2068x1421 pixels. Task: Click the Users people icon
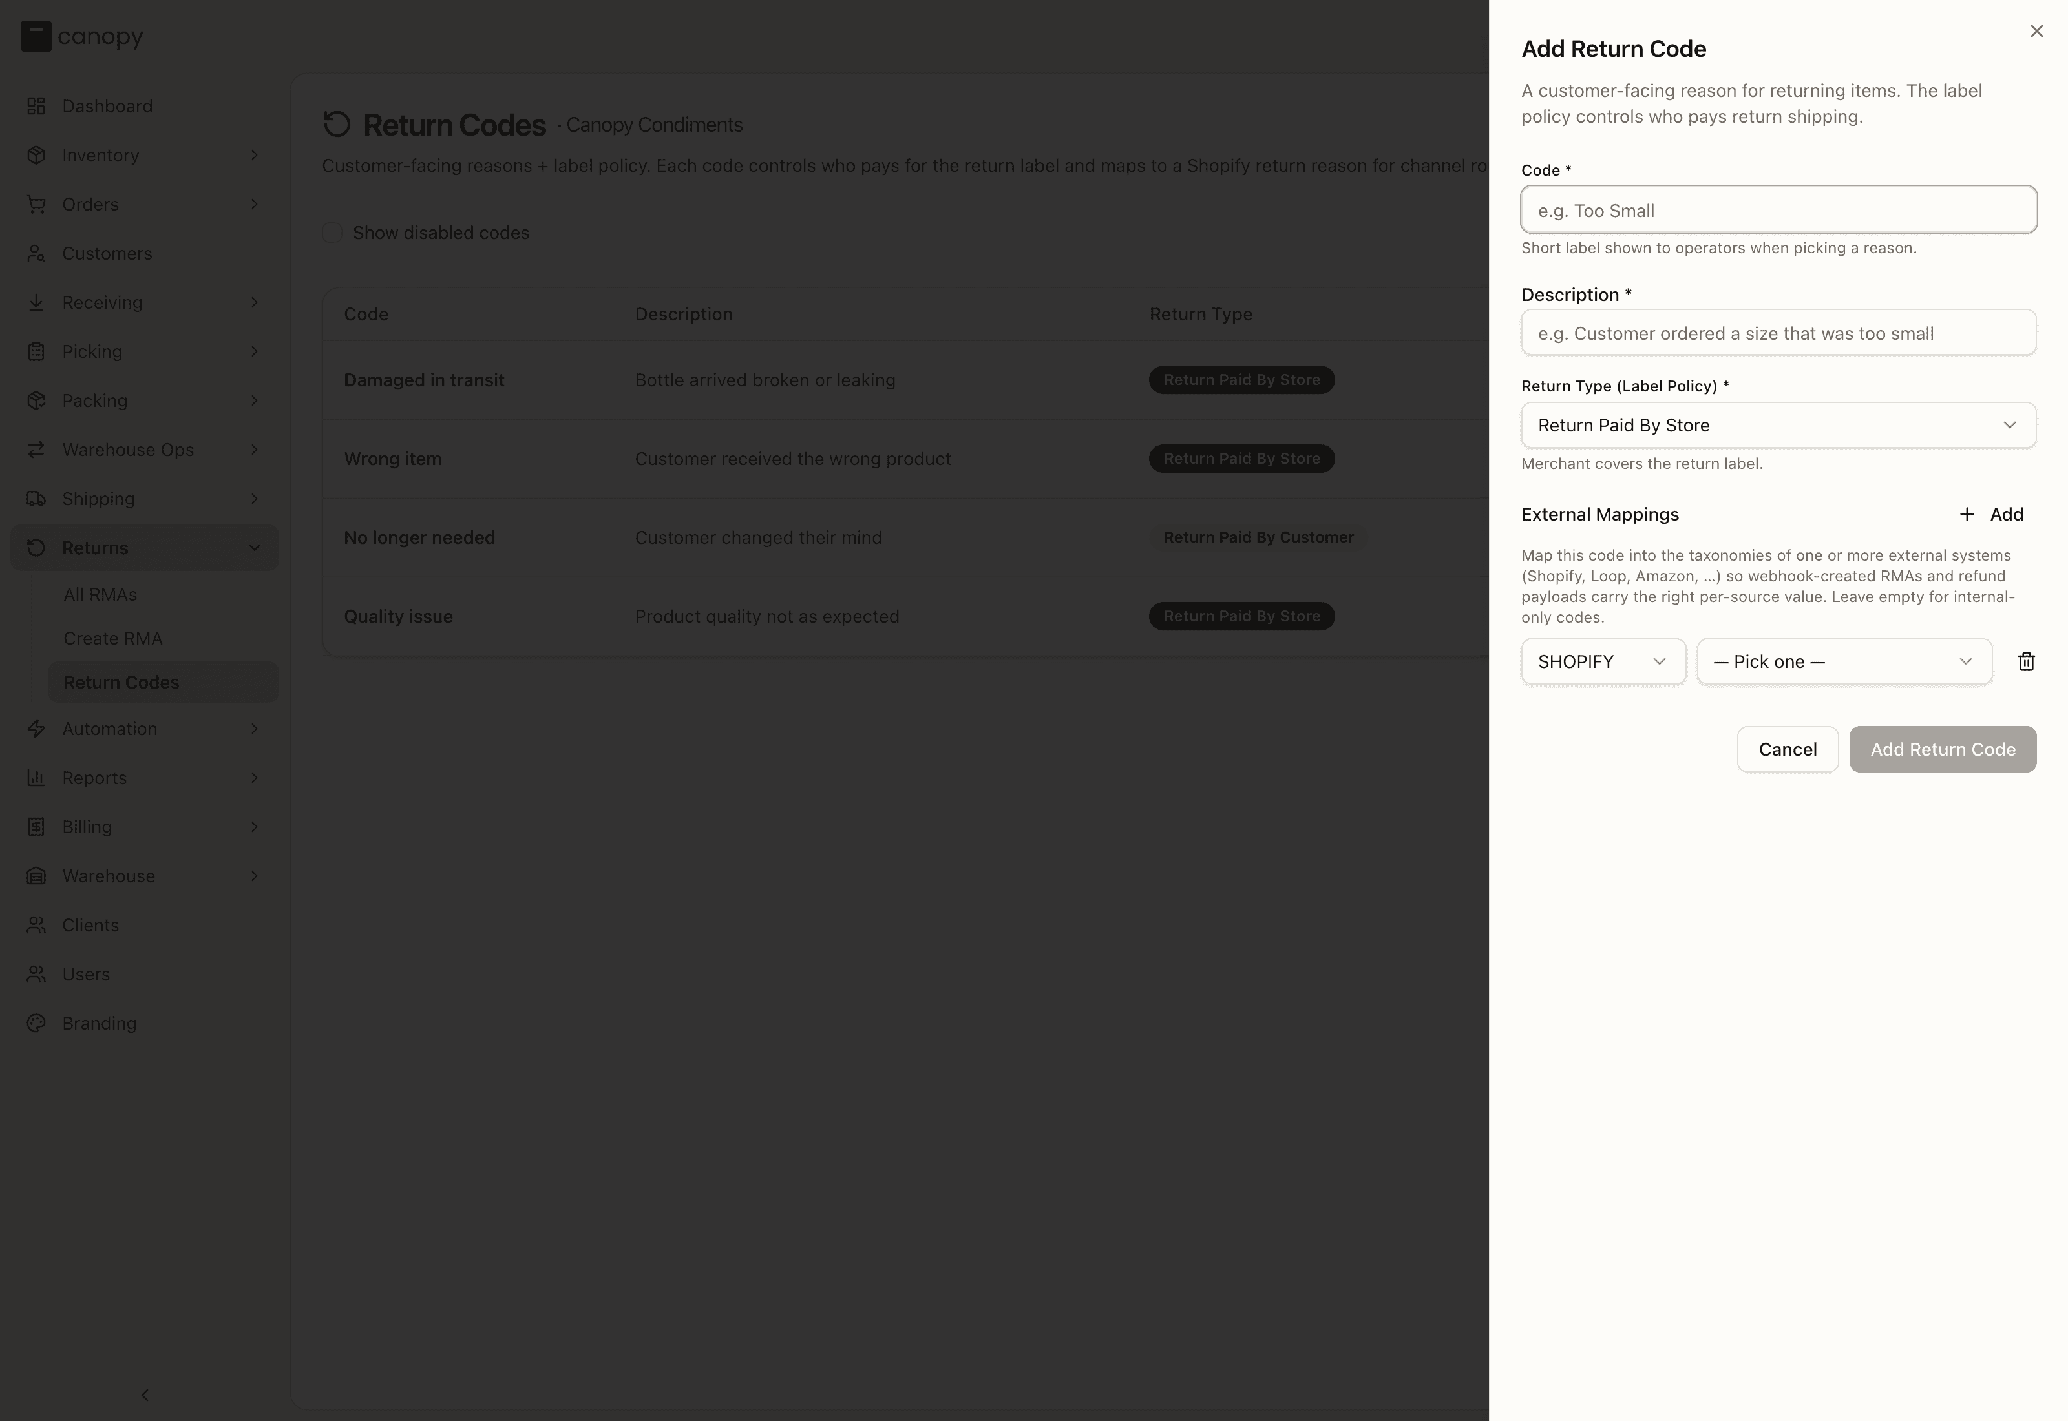tap(36, 974)
